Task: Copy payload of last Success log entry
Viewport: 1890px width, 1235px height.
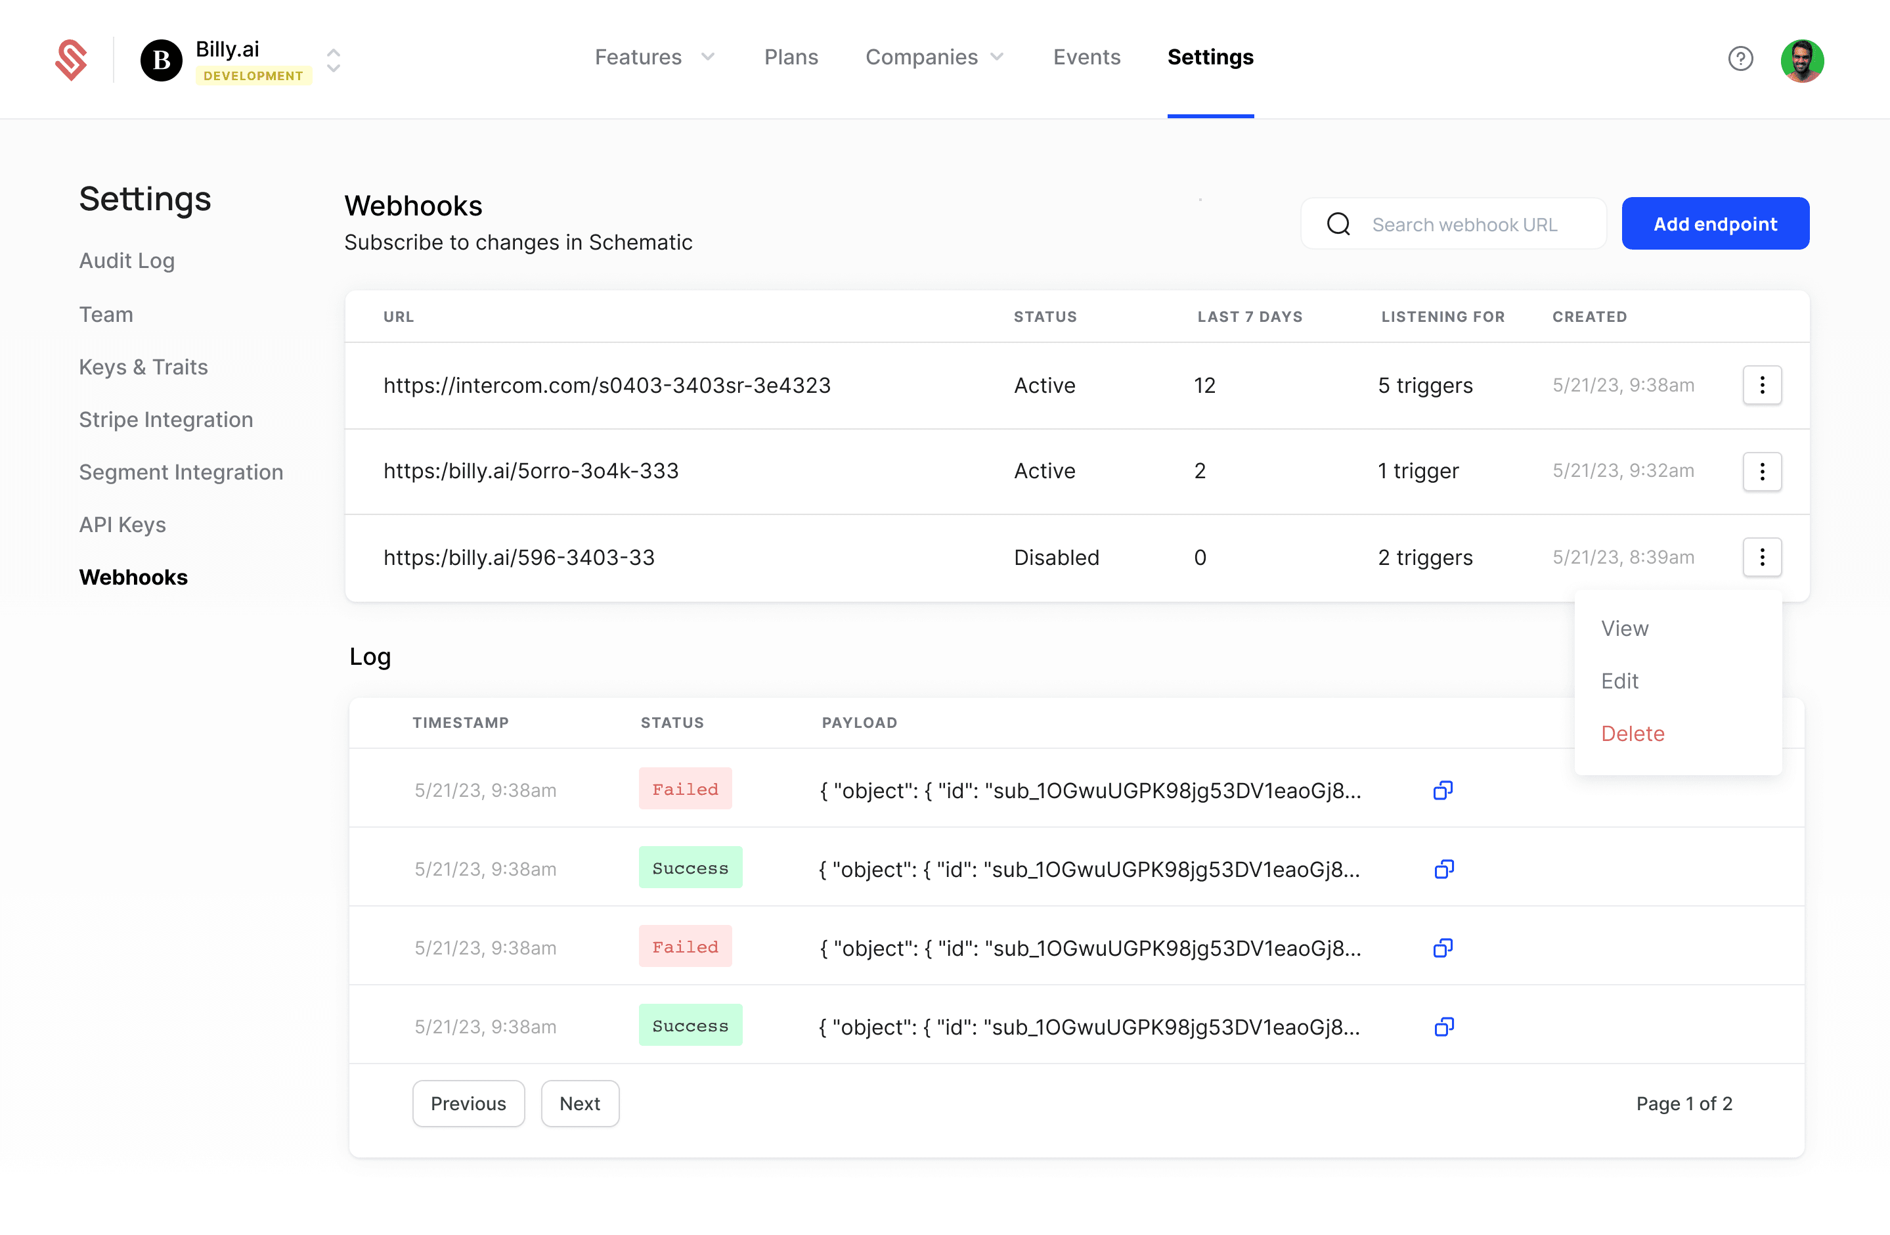Action: point(1443,1027)
